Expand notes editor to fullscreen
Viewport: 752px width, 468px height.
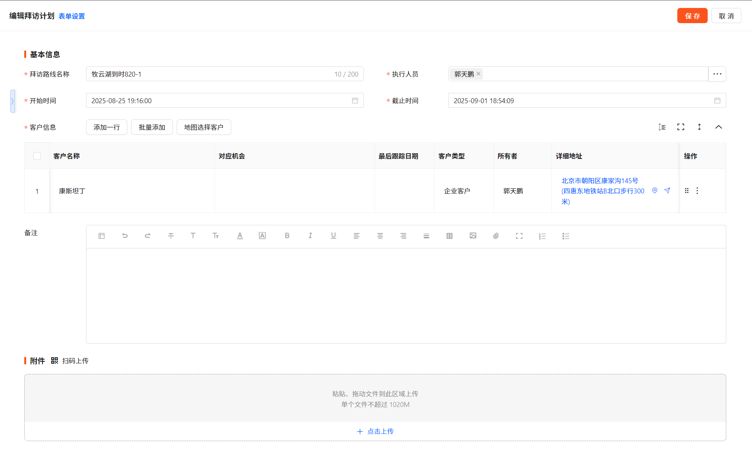(x=519, y=236)
